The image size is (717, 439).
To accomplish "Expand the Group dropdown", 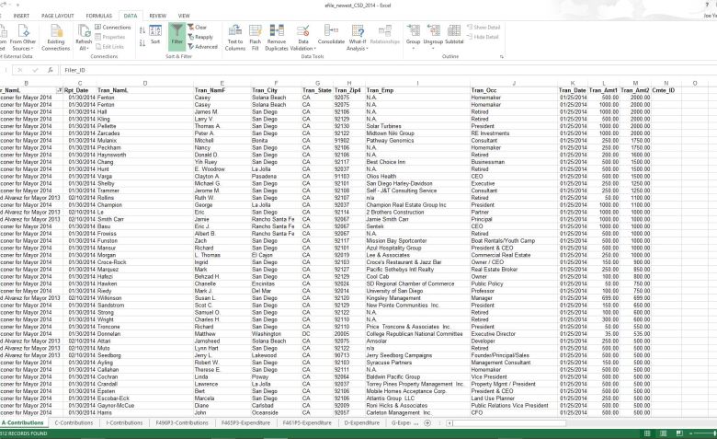I will point(413,48).
